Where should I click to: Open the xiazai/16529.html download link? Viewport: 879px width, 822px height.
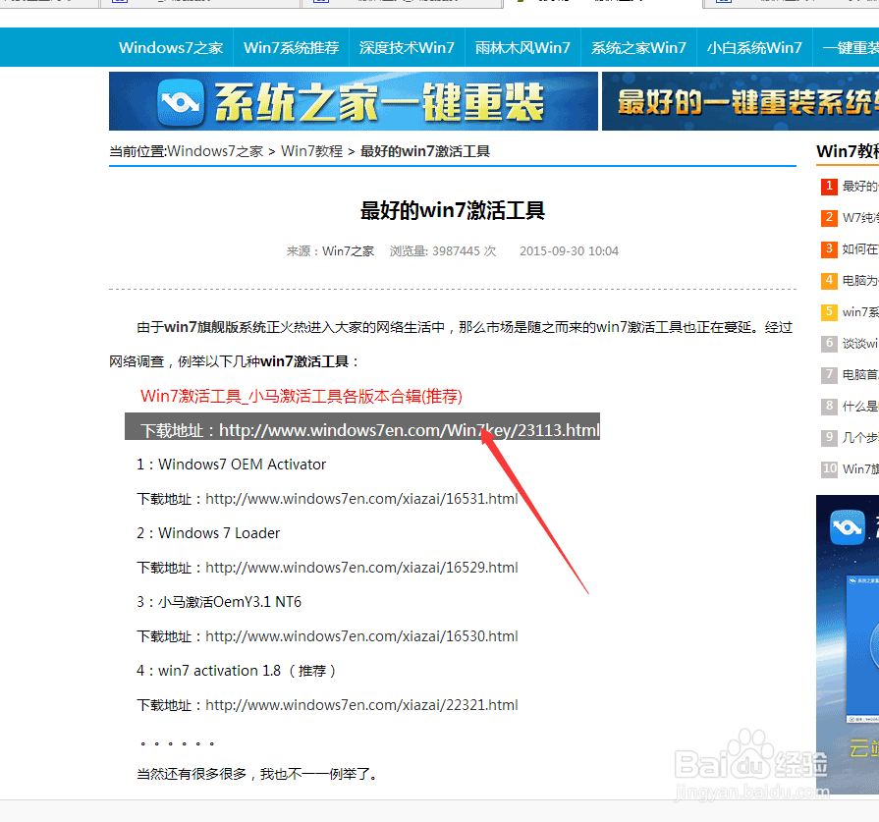[361, 568]
